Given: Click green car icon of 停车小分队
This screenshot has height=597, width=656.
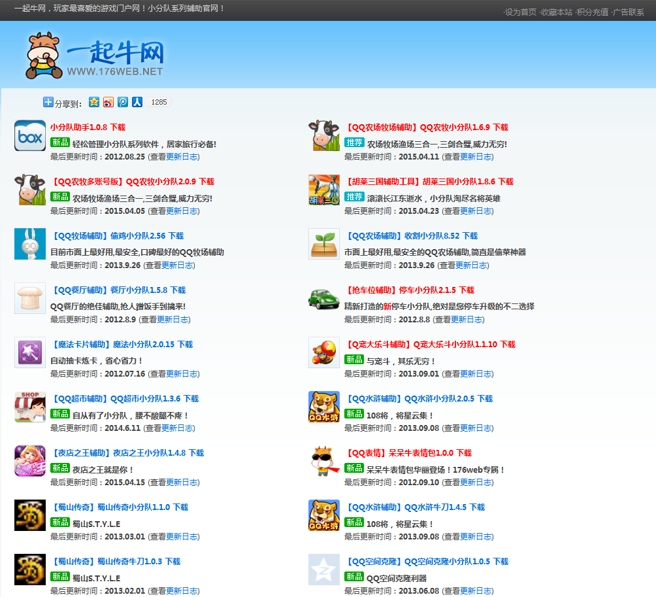Looking at the screenshot, I should coord(324,298).
